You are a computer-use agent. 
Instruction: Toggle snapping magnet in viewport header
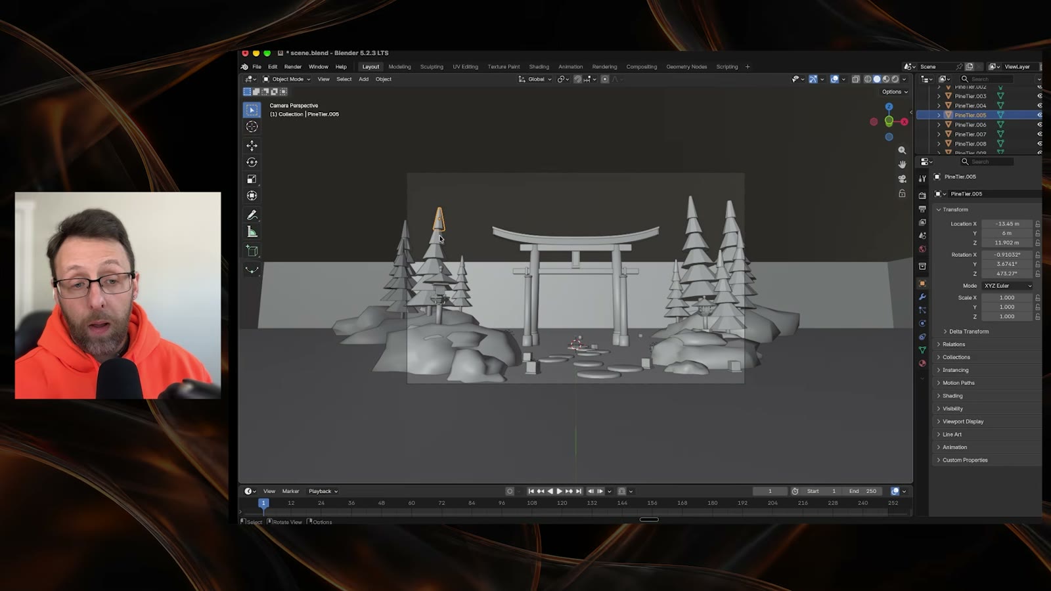[x=577, y=79]
